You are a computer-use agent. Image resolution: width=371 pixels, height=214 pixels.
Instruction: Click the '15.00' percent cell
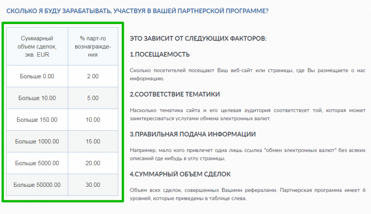[93, 141]
